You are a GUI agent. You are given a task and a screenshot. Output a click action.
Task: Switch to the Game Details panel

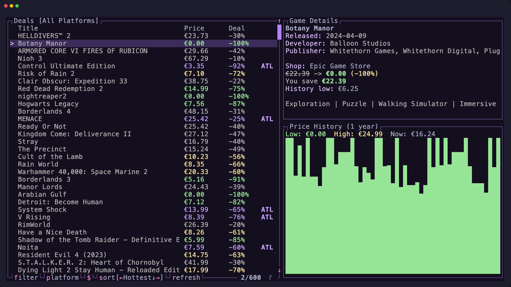pyautogui.click(x=313, y=20)
